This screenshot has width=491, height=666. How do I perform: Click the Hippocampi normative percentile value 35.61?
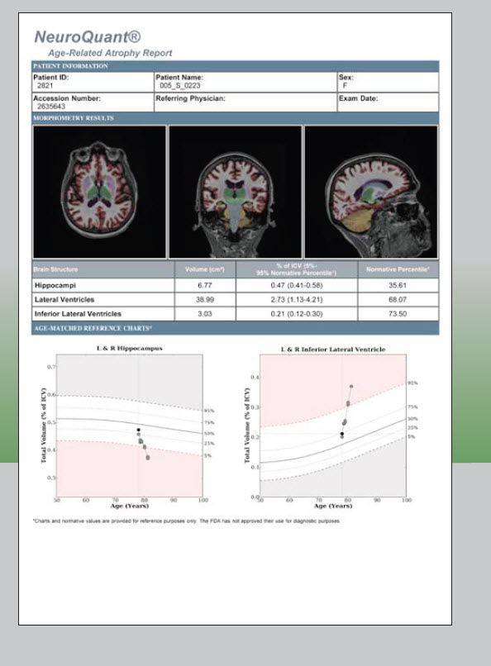point(398,285)
